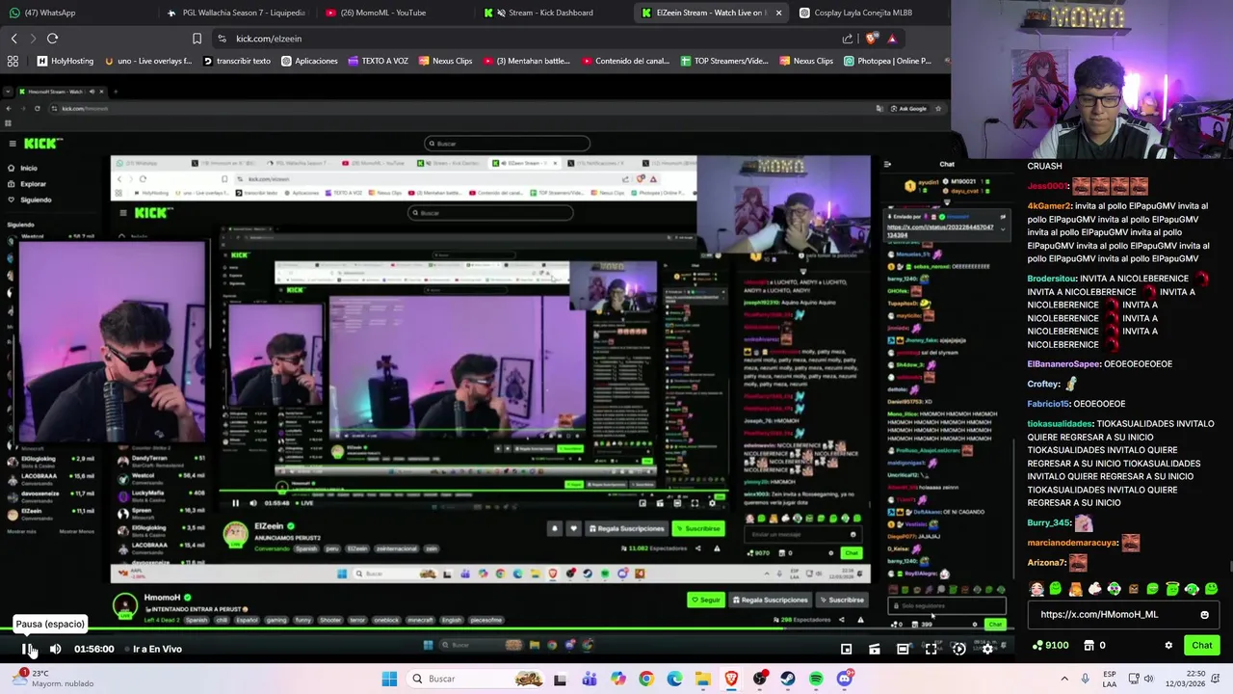
Task: Click taskbar Buscar search field
Action: [477, 679]
